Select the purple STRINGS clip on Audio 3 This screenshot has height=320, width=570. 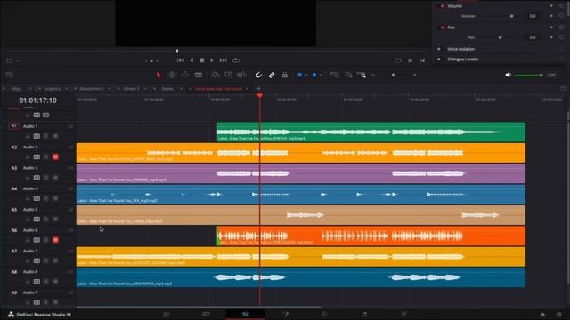coord(301,173)
